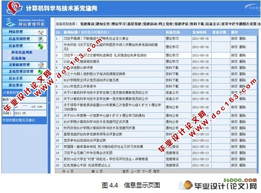Click 修改 in row 4
This screenshot has height=193, width=261.
234,62
